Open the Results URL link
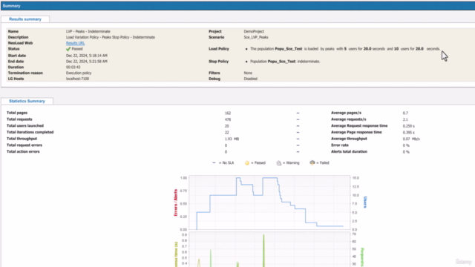 75,43
